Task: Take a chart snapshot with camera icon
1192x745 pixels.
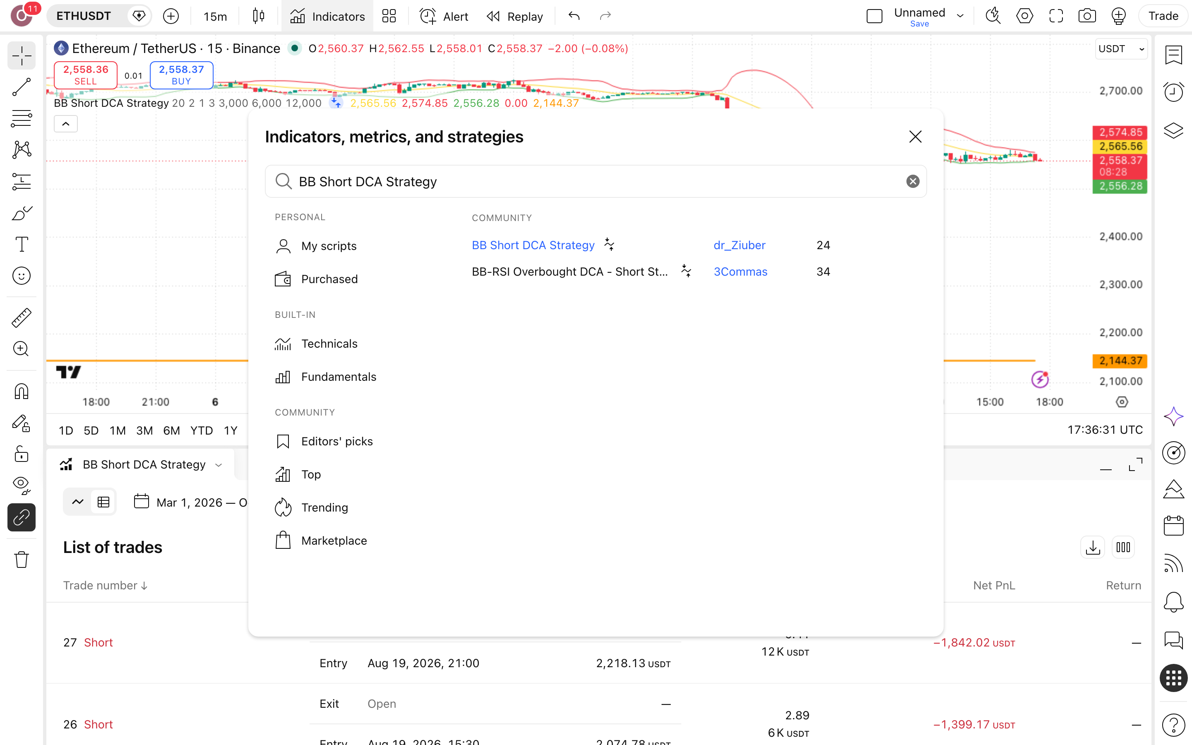Action: 1087,16
